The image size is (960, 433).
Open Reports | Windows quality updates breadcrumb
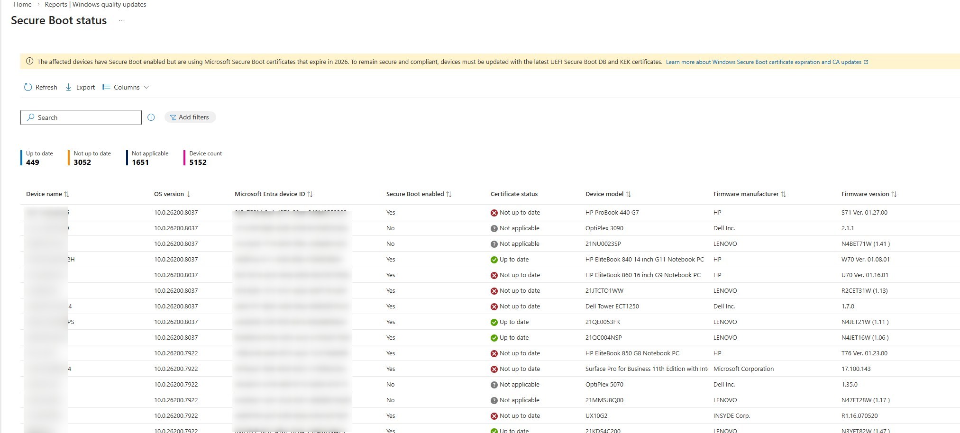point(95,4)
